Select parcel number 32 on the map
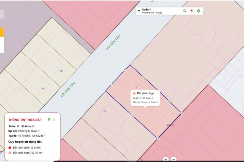Viewport: 244px width, 162px height. [61, 71]
